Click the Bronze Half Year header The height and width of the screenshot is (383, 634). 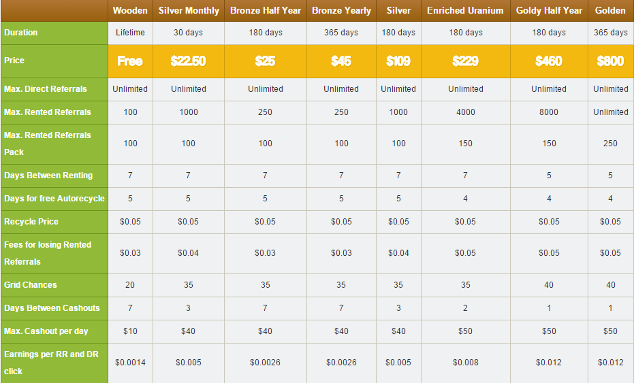[x=266, y=10]
